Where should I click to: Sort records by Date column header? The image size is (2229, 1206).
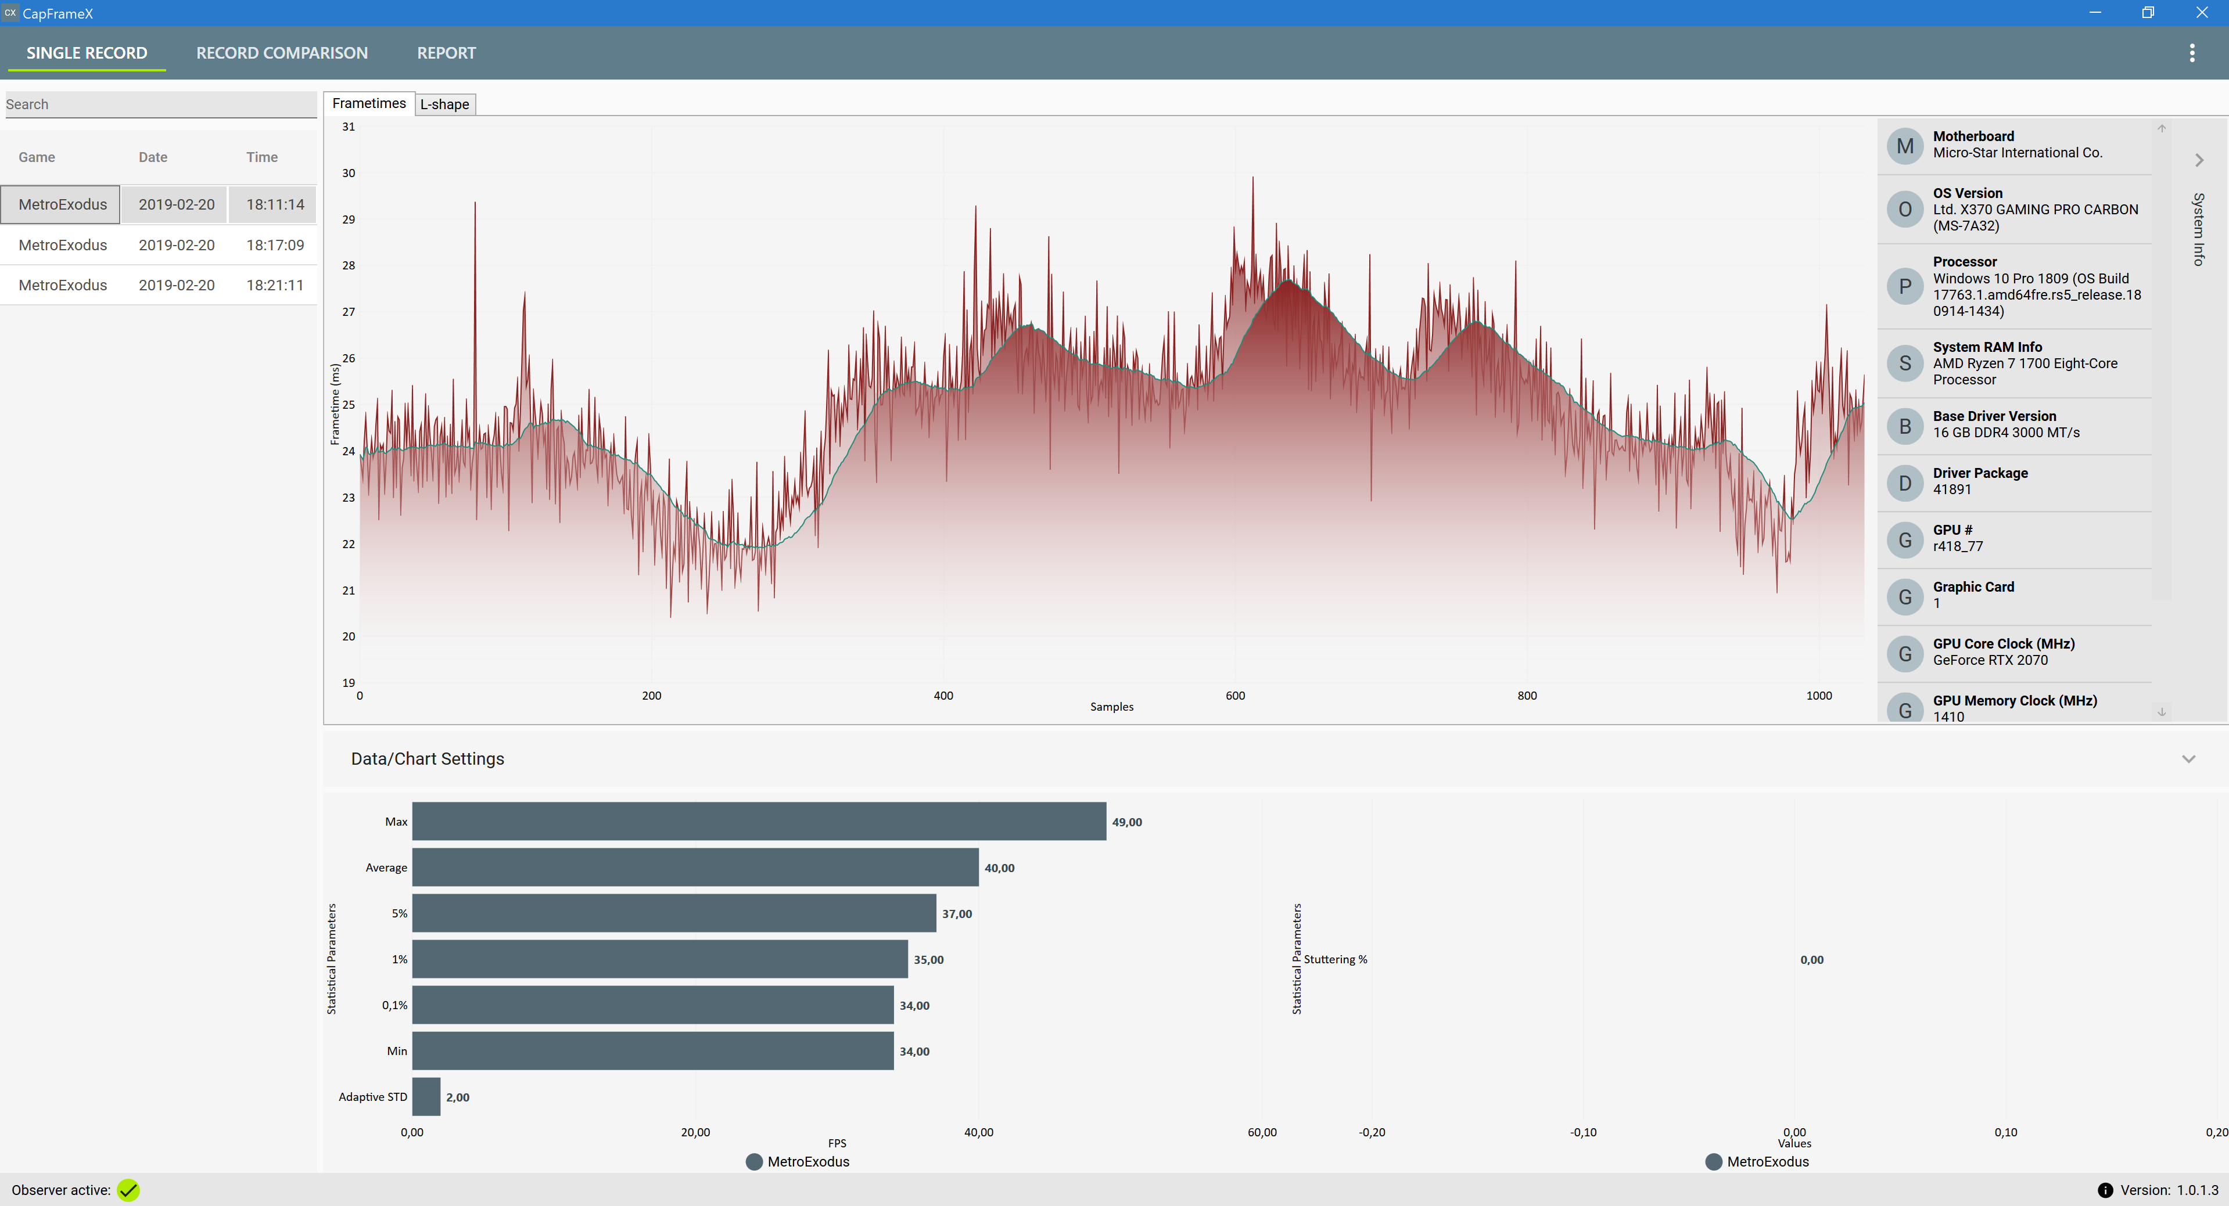pyautogui.click(x=152, y=157)
